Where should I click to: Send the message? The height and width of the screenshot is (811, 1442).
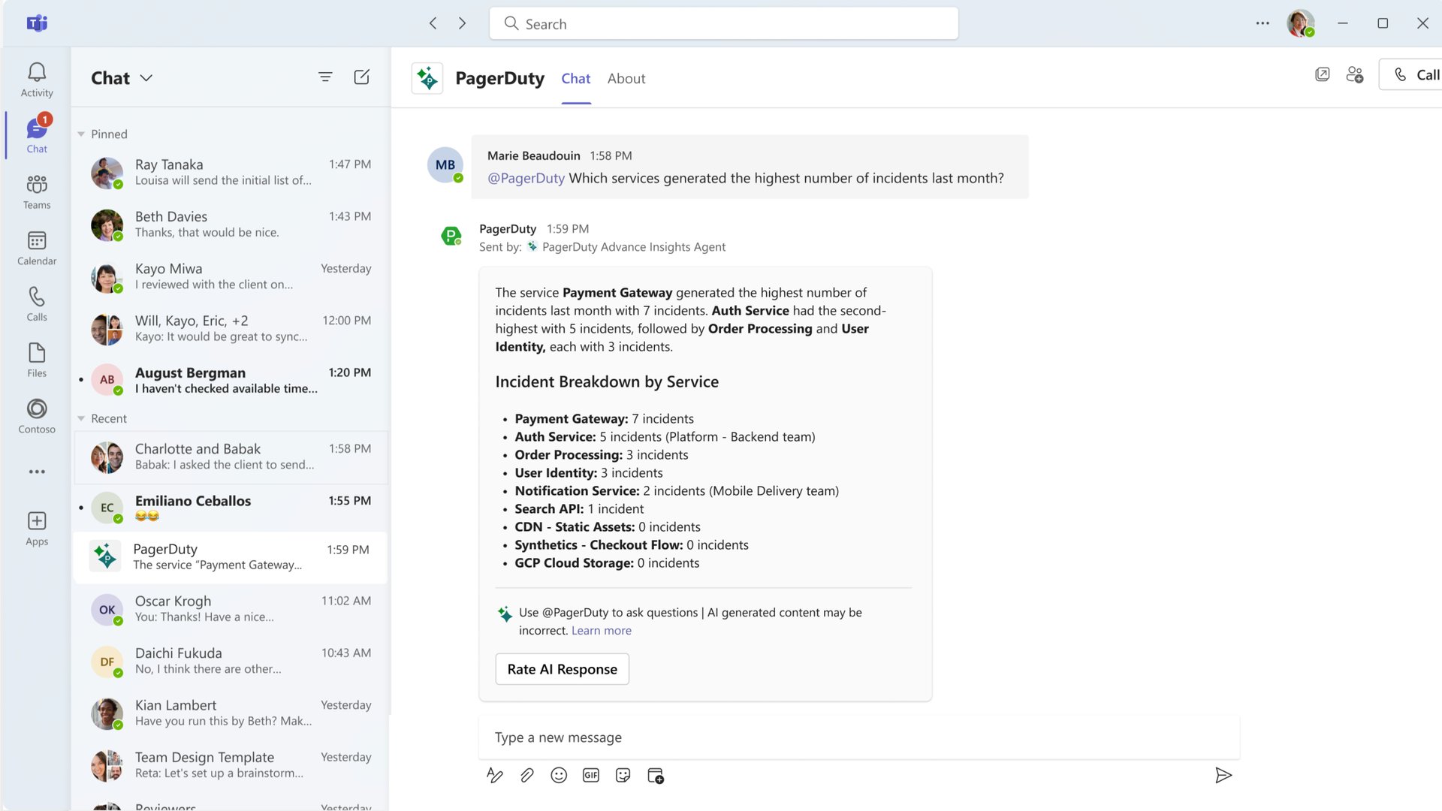click(1223, 775)
